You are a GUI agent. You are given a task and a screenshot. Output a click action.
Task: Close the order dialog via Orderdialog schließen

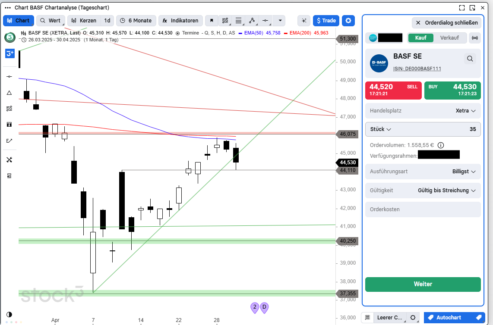coord(446,22)
